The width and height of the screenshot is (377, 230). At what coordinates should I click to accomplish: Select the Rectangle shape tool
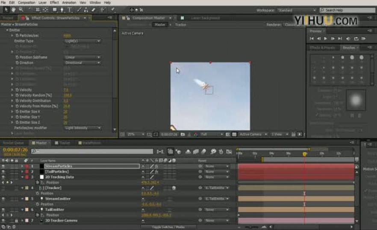coord(55,10)
